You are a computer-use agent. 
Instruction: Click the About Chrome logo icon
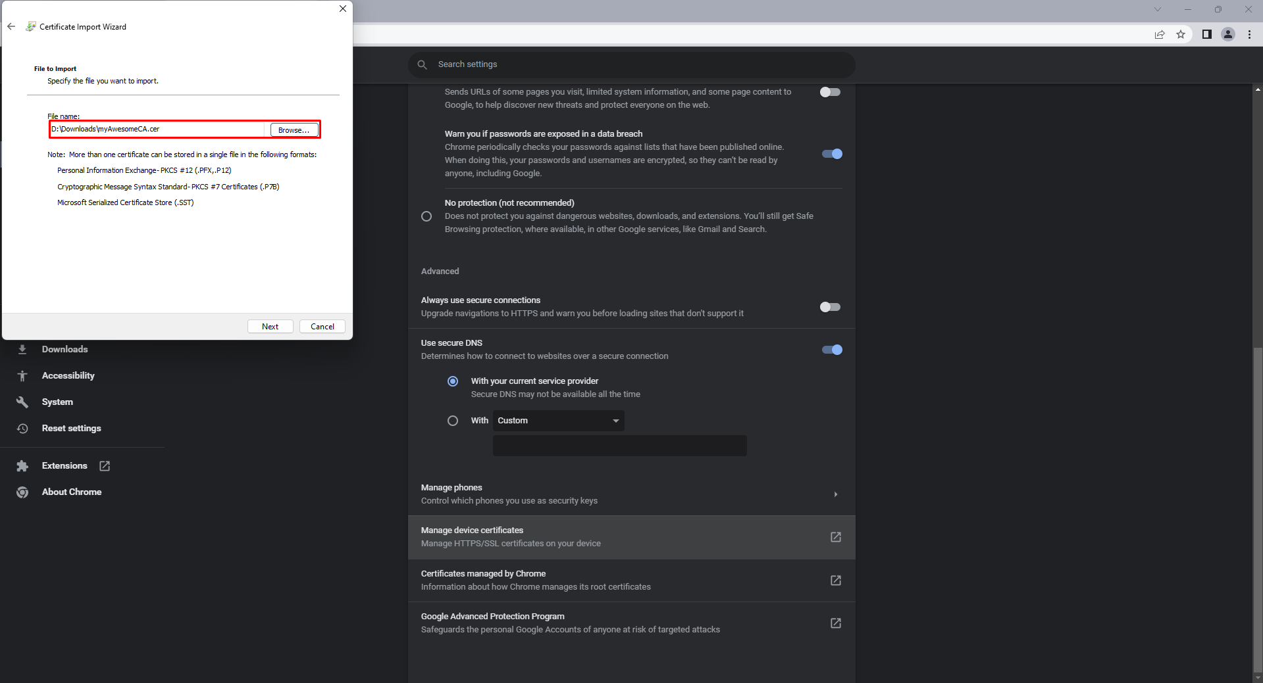(x=22, y=492)
